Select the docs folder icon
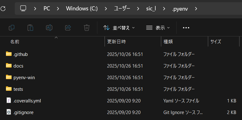Screen dimensions: 242x120 [9, 65]
